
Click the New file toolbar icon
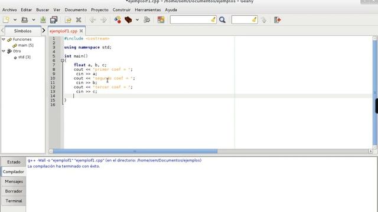pyautogui.click(x=6, y=19)
